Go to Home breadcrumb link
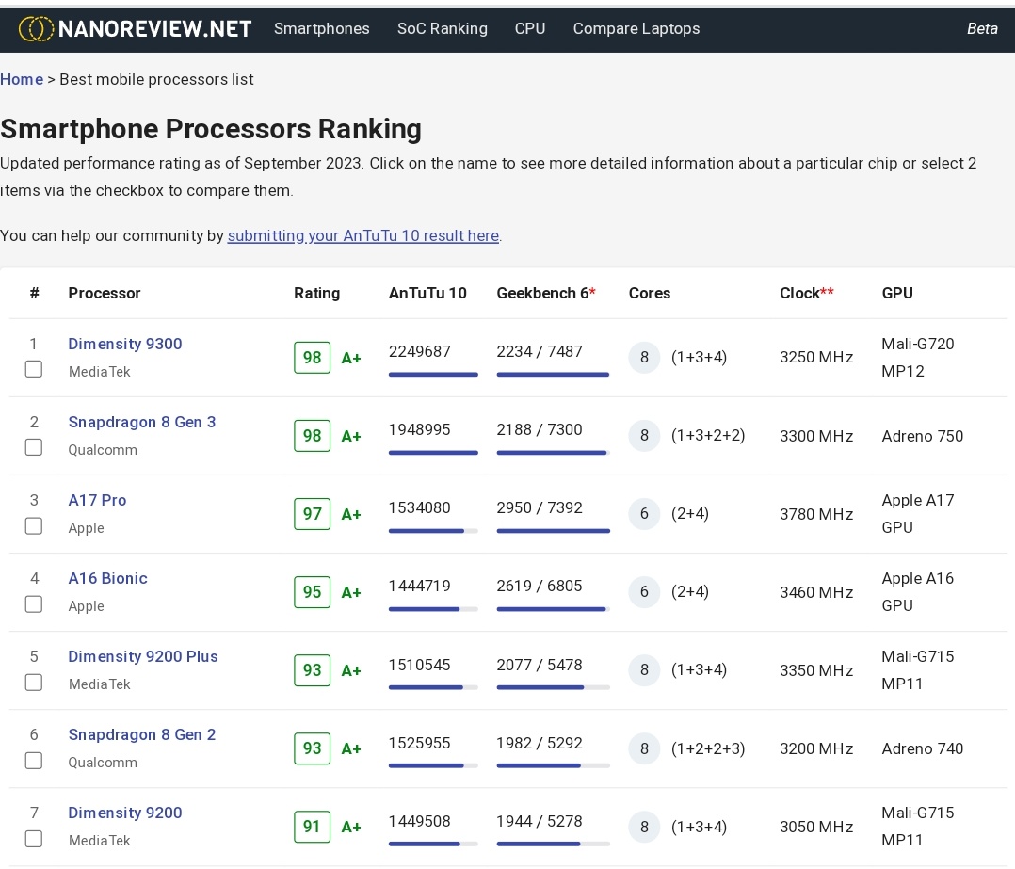 click(22, 79)
